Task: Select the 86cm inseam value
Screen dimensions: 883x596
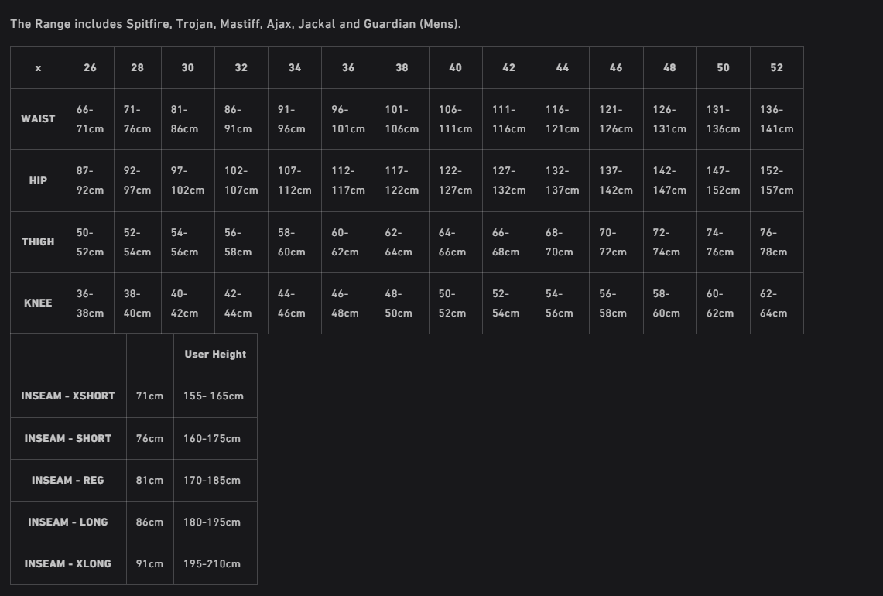Action: coord(150,522)
